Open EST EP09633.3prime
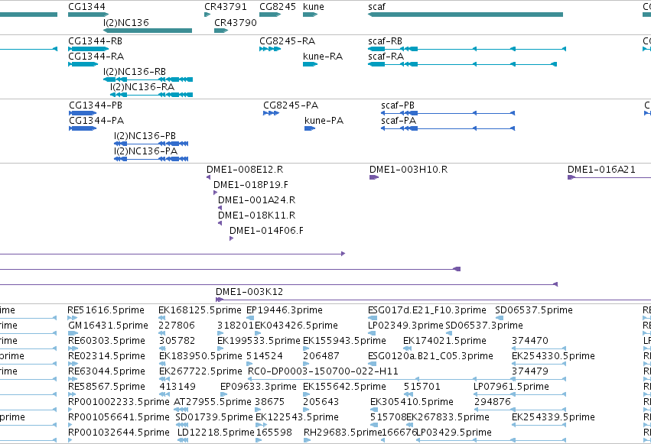Image resolution: width=651 pixels, height=444 pixels. click(223, 394)
